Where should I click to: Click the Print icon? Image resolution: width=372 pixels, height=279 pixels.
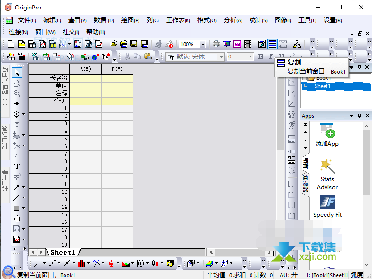point(216,44)
